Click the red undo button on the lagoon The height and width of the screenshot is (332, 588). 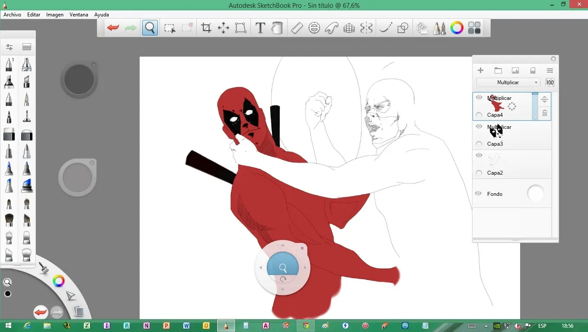point(41,312)
